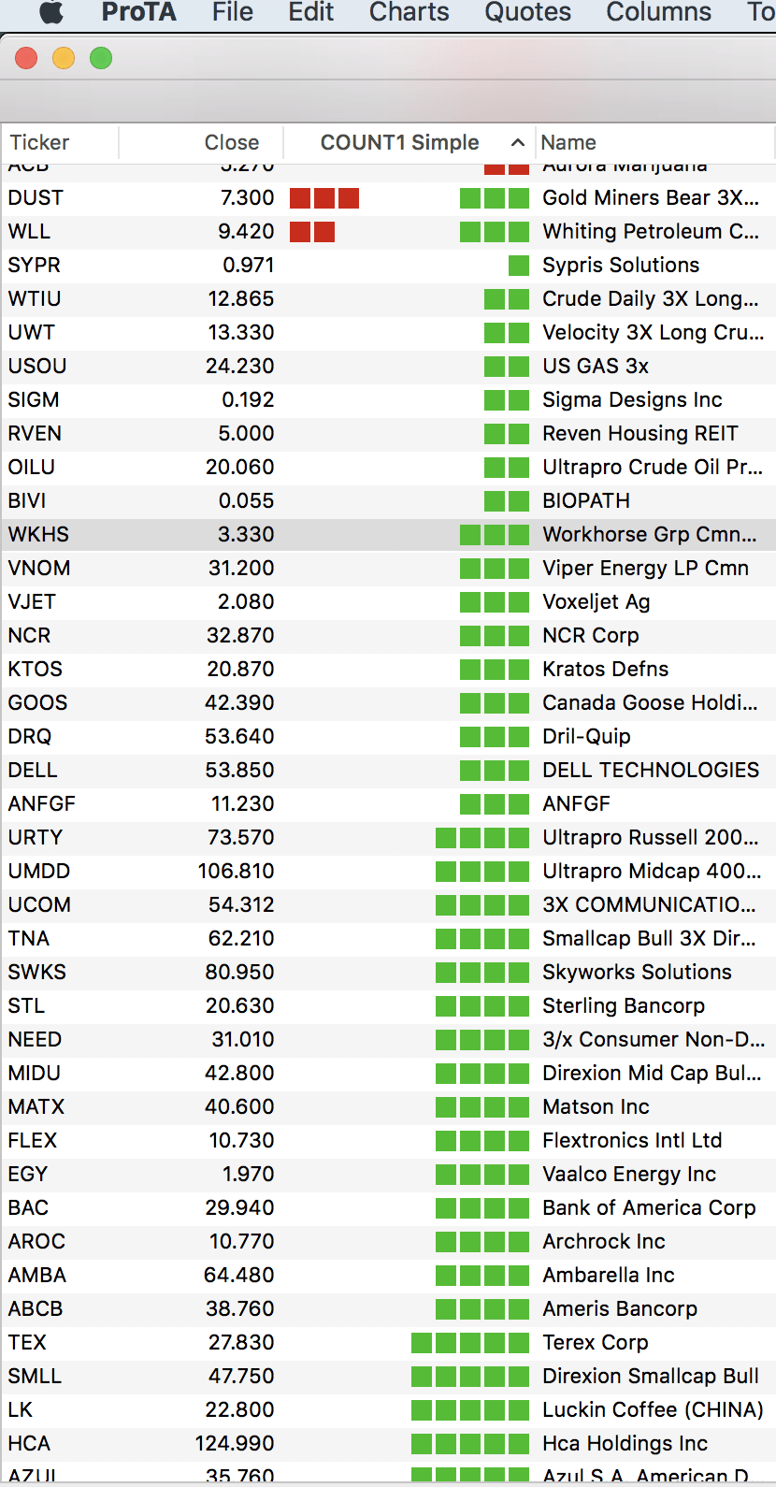This screenshot has height=1487, width=776.
Task: Select the UCOM ticker cell
Action: 39,905
